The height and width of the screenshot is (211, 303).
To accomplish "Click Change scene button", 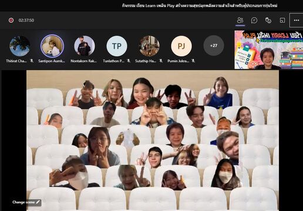I will click(26, 202).
